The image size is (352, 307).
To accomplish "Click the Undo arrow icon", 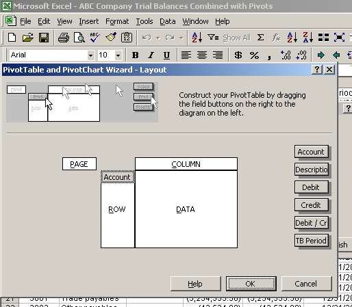I will click(147, 38).
